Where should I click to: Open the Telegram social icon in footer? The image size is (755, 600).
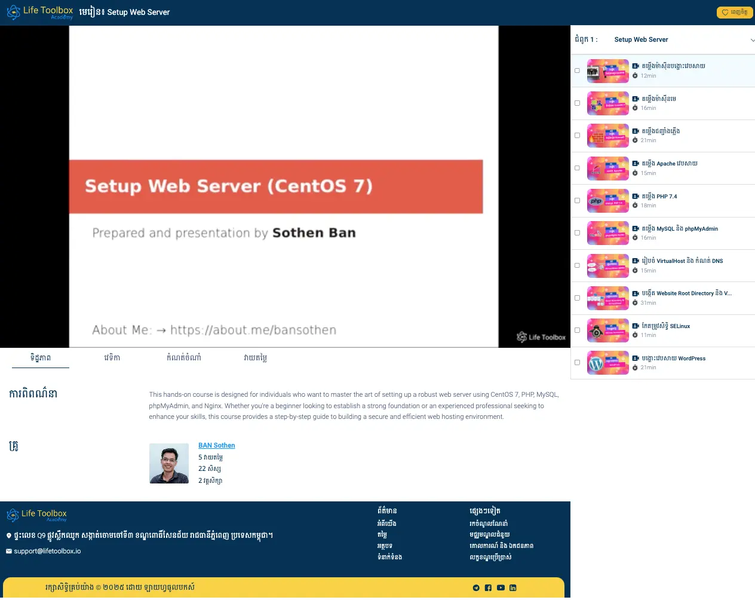(476, 588)
